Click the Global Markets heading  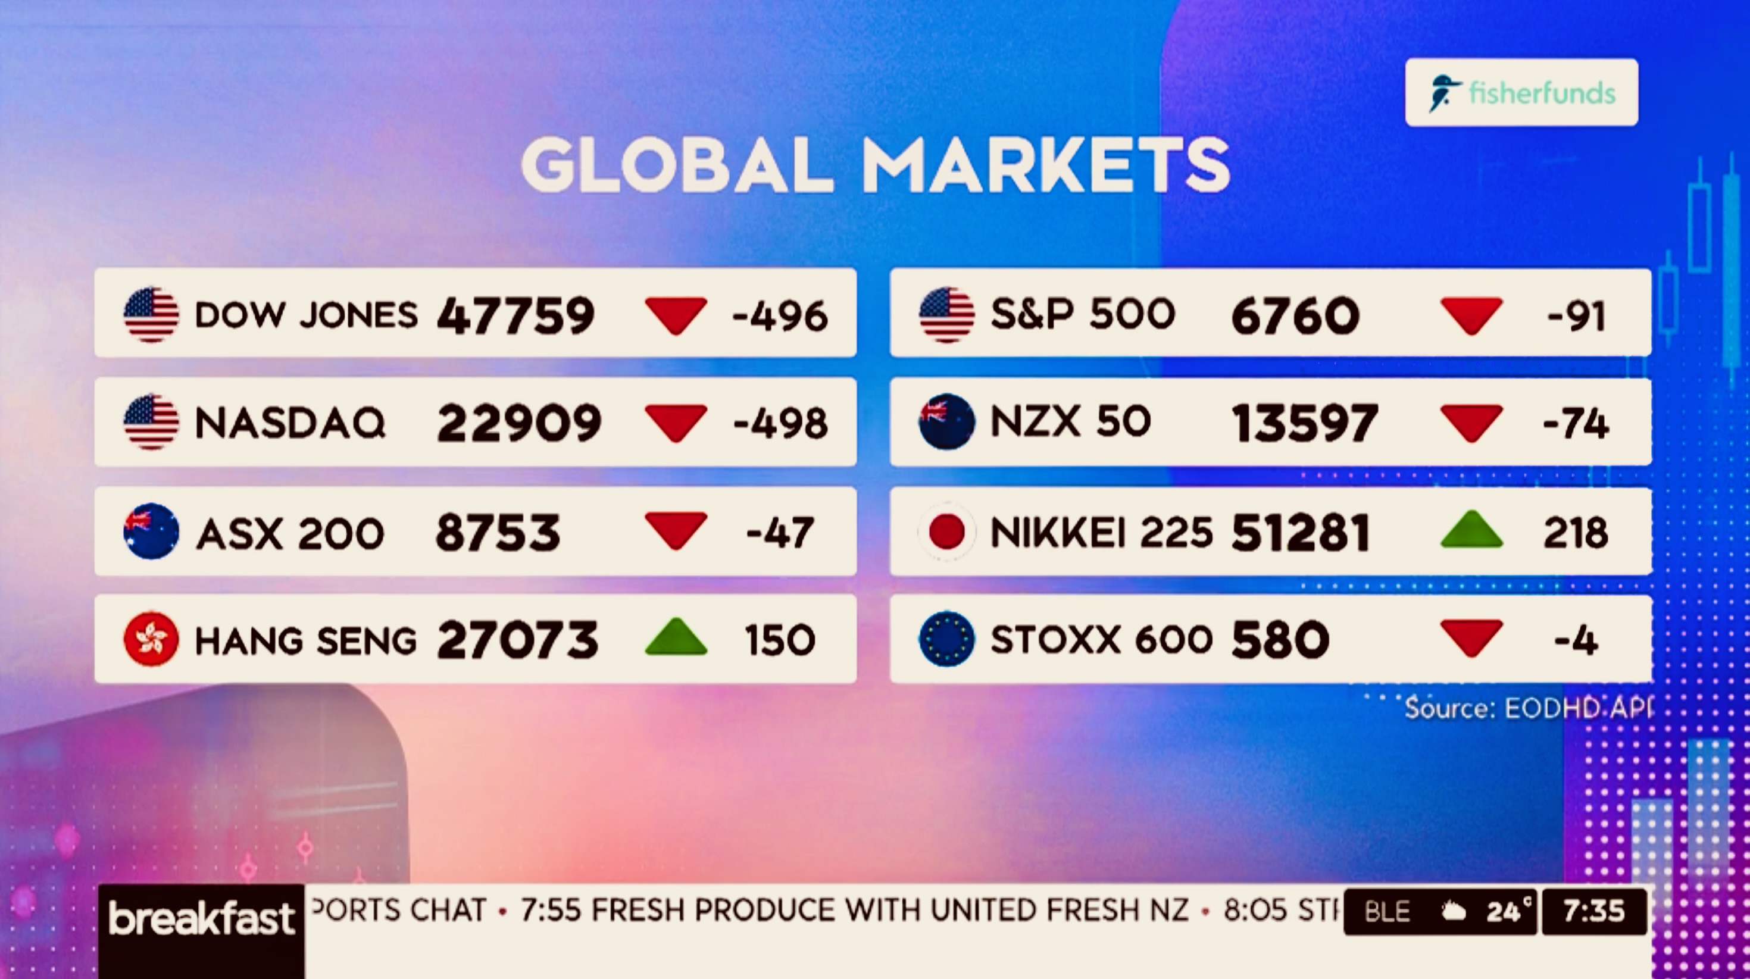point(875,165)
